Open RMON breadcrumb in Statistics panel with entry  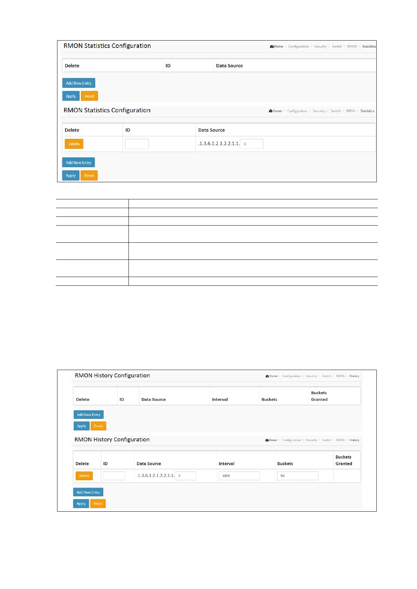tap(350, 111)
